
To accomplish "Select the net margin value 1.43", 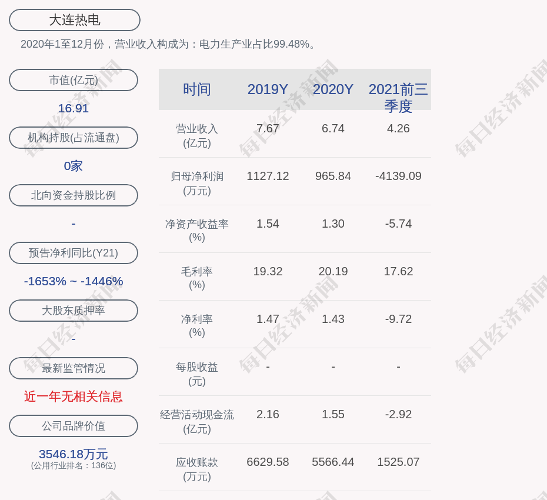I will click(333, 319).
